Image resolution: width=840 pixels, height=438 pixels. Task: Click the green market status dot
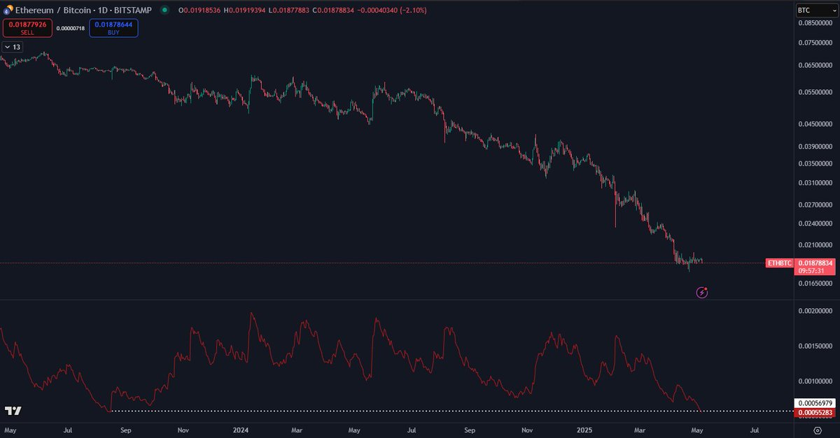tap(163, 11)
